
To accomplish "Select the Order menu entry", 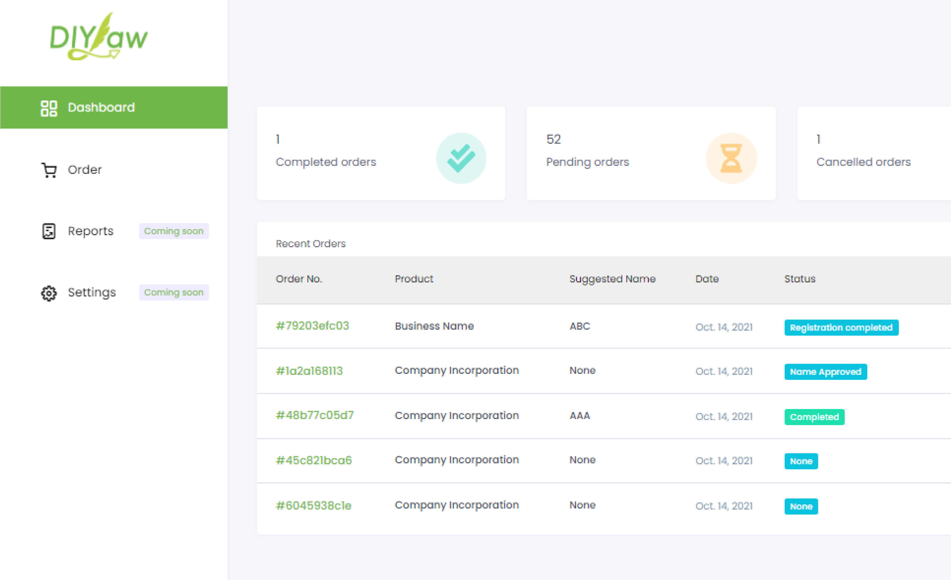I will [x=85, y=170].
